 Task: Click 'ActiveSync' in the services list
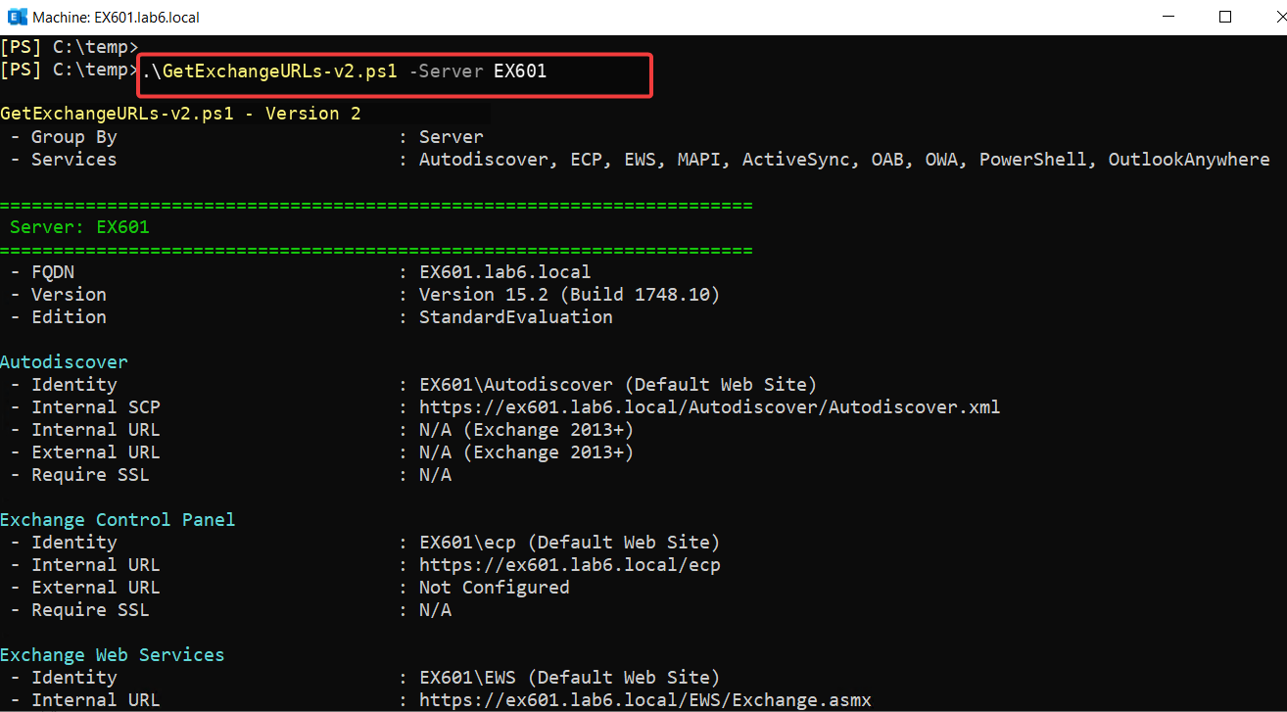click(796, 160)
